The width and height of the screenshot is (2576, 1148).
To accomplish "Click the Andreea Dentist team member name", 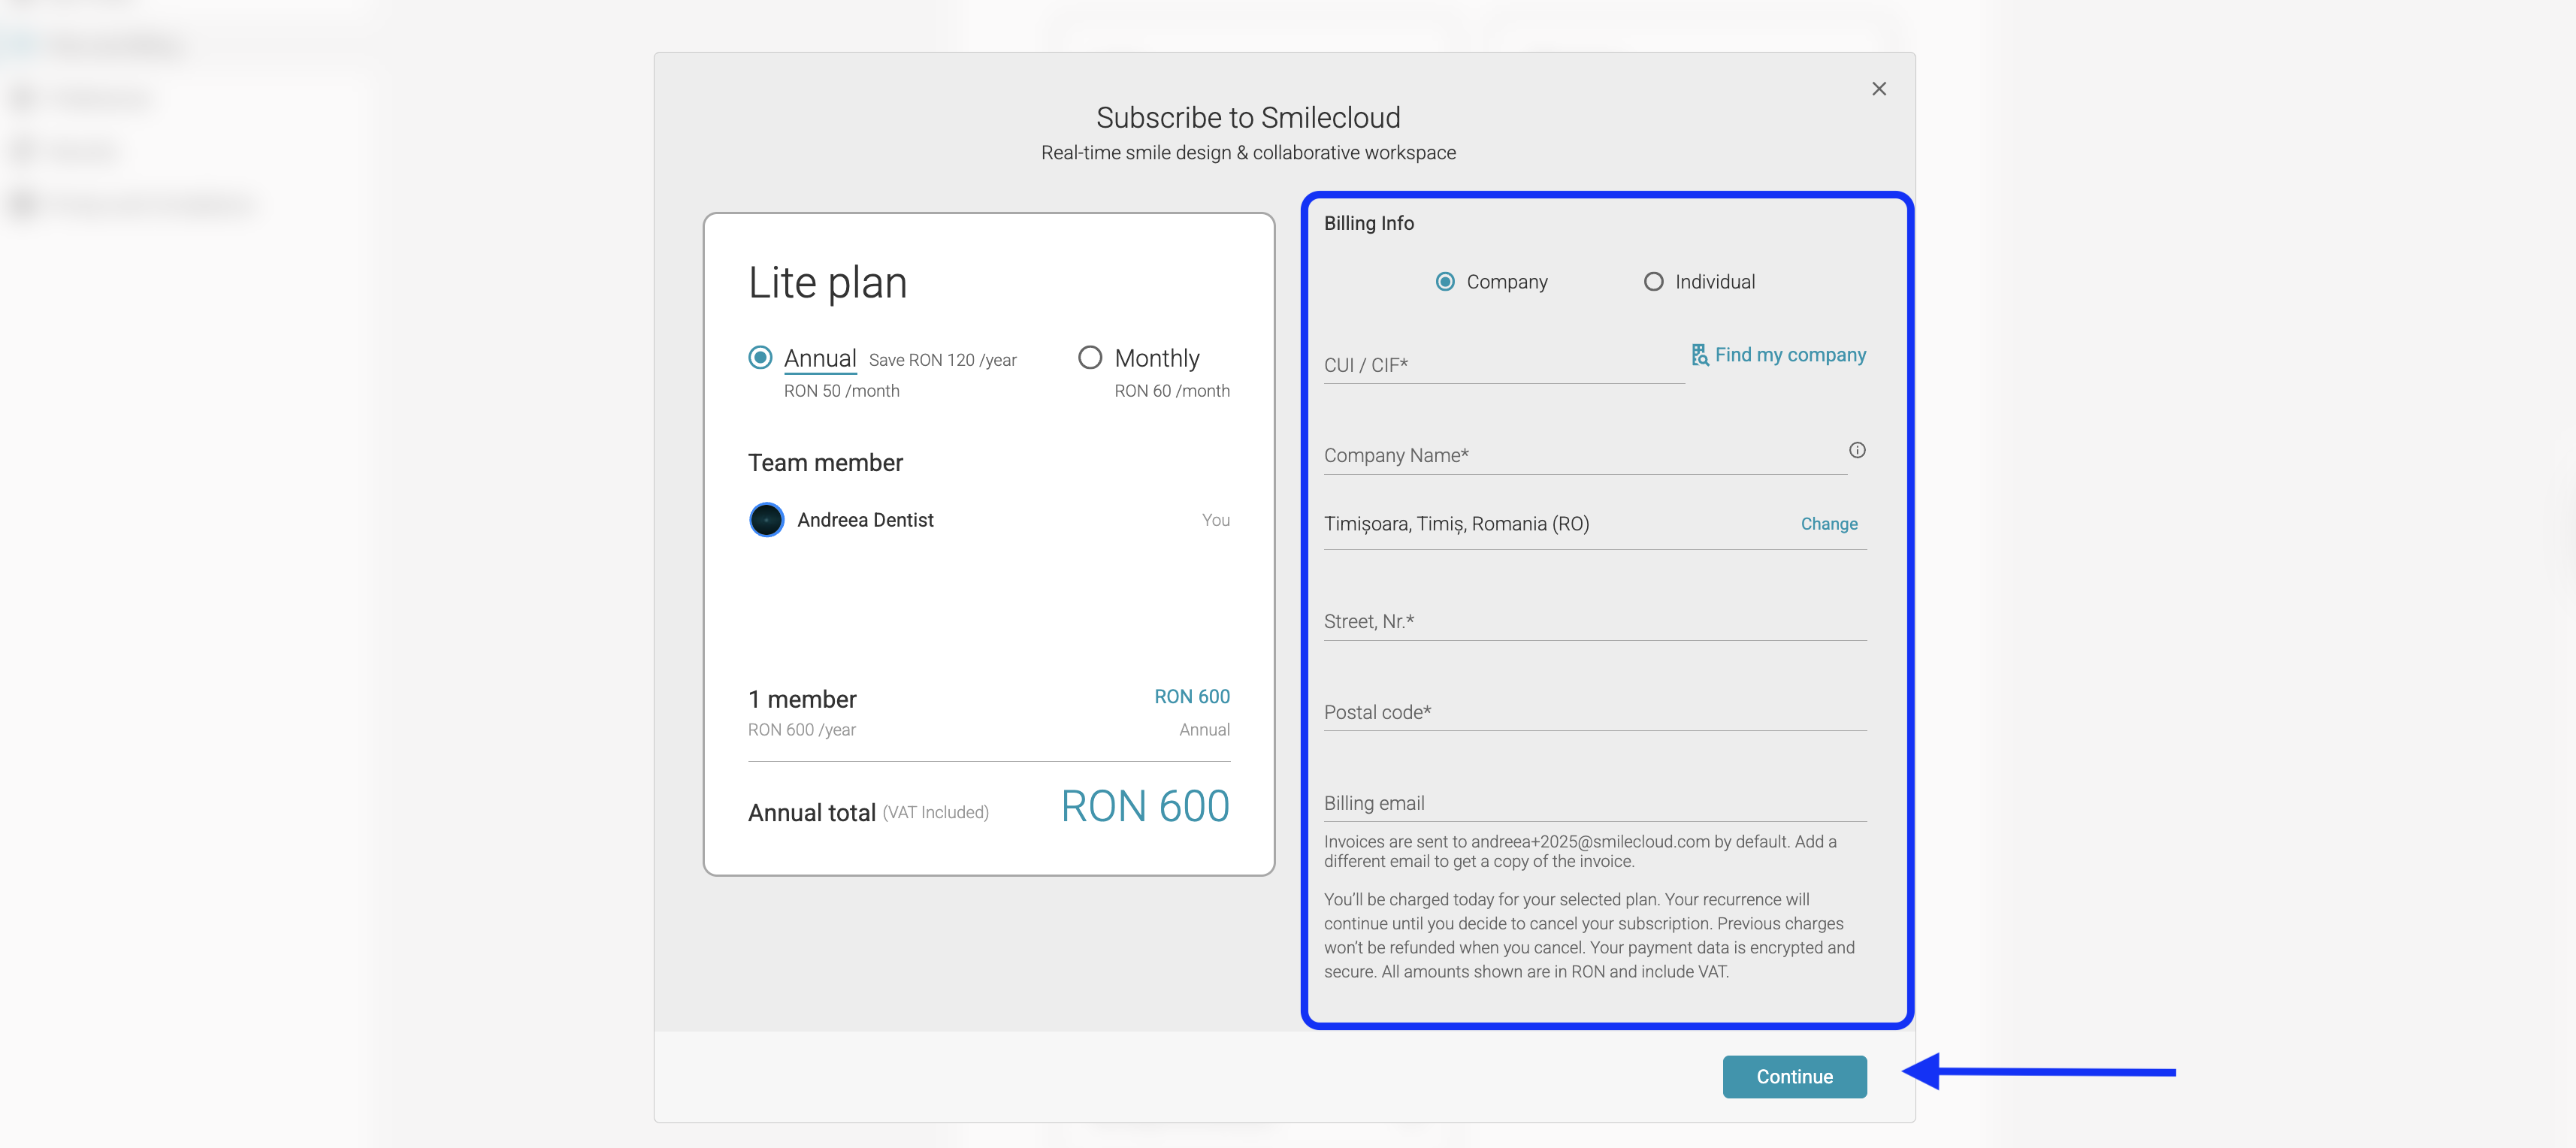I will point(865,520).
